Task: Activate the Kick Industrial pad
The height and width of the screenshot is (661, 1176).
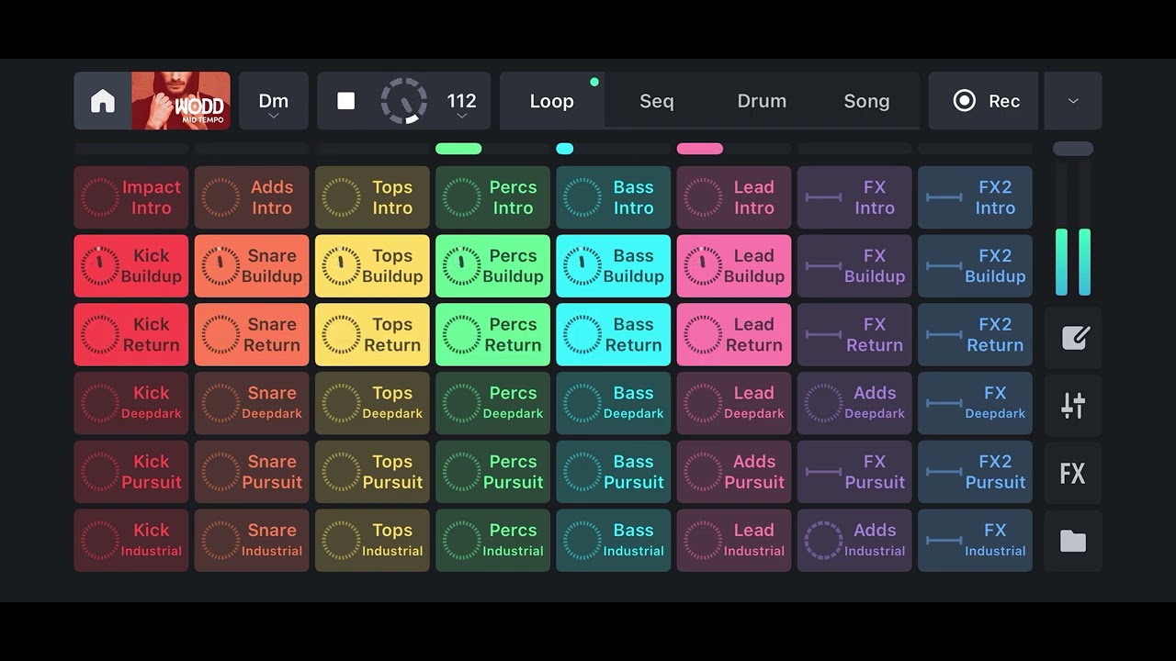Action: 131,541
